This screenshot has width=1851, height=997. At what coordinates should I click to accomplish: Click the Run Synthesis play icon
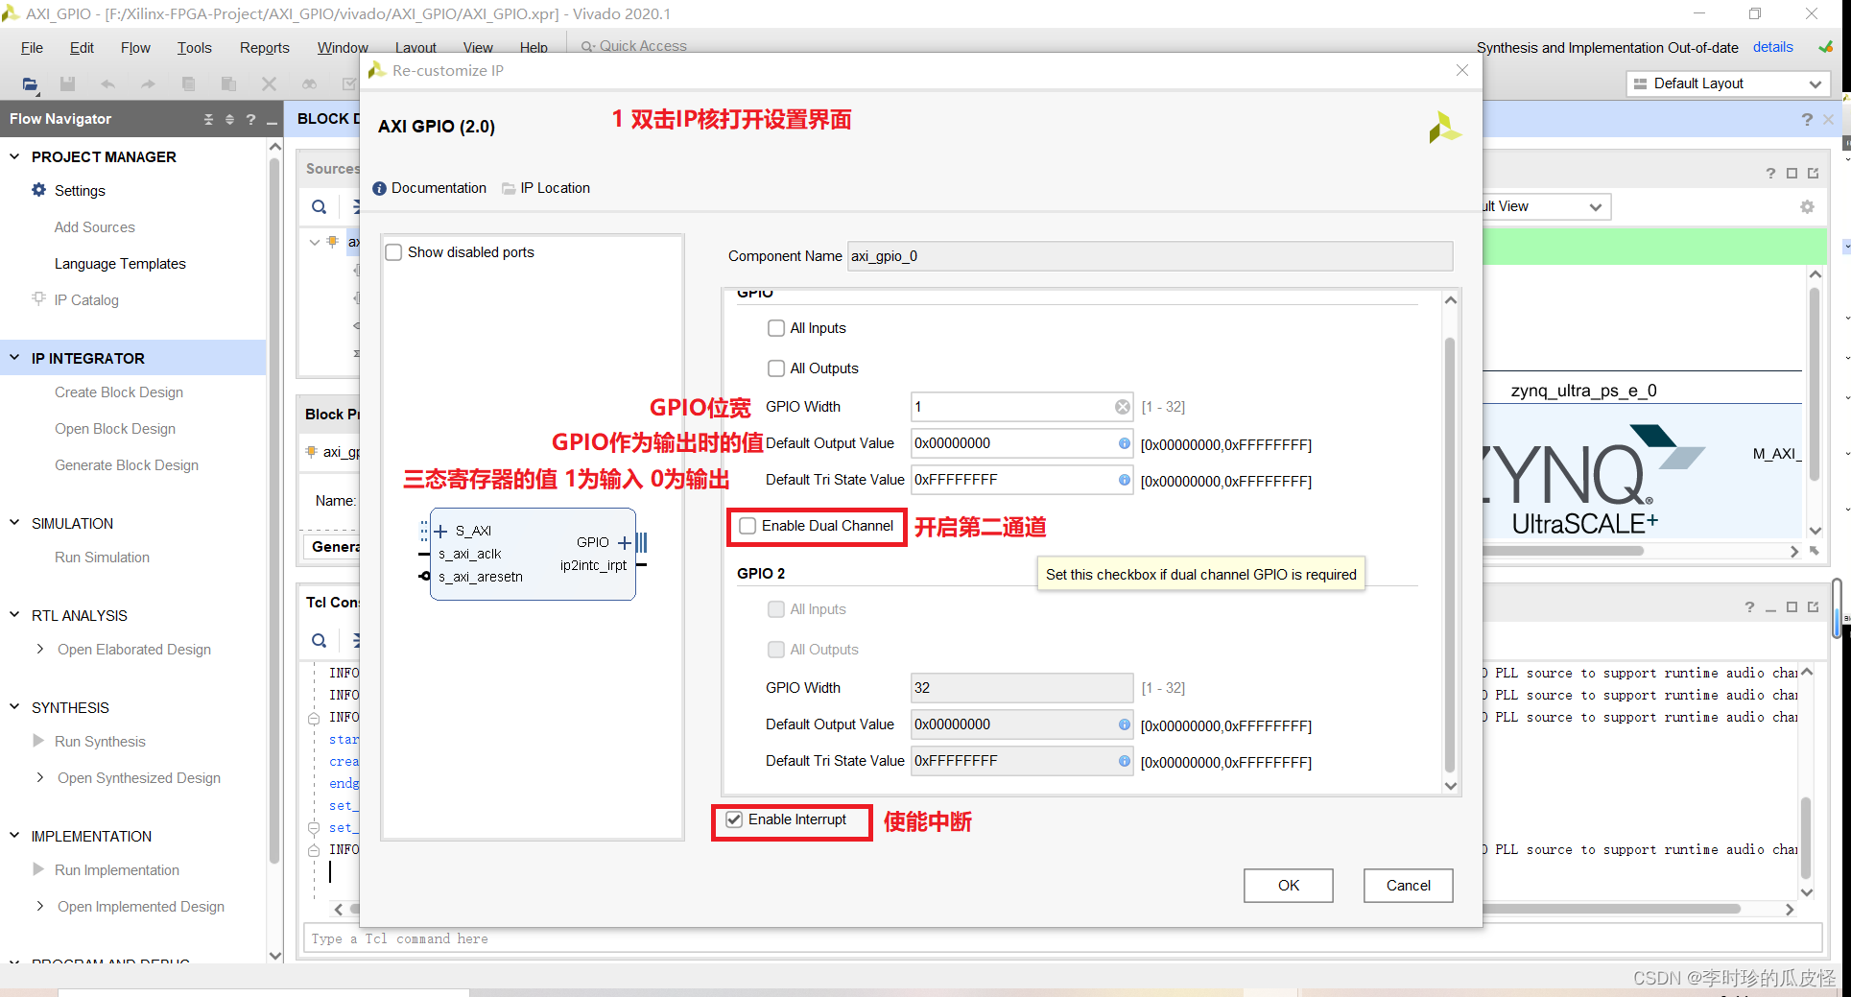click(39, 741)
